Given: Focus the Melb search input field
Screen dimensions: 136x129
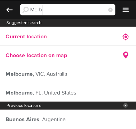Looking at the screenshot, I should pos(68,10).
